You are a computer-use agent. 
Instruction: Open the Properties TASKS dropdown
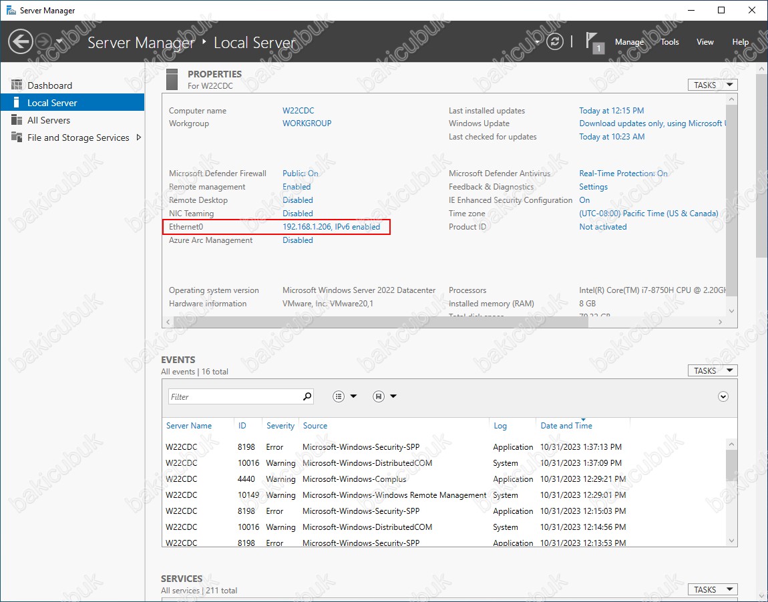point(713,85)
